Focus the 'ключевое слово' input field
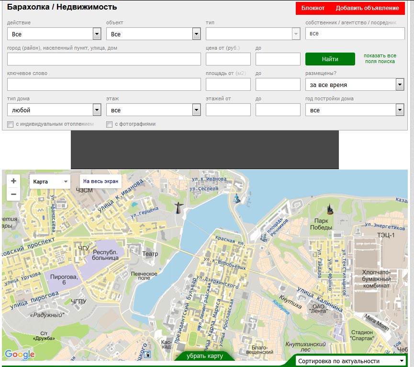 point(104,85)
